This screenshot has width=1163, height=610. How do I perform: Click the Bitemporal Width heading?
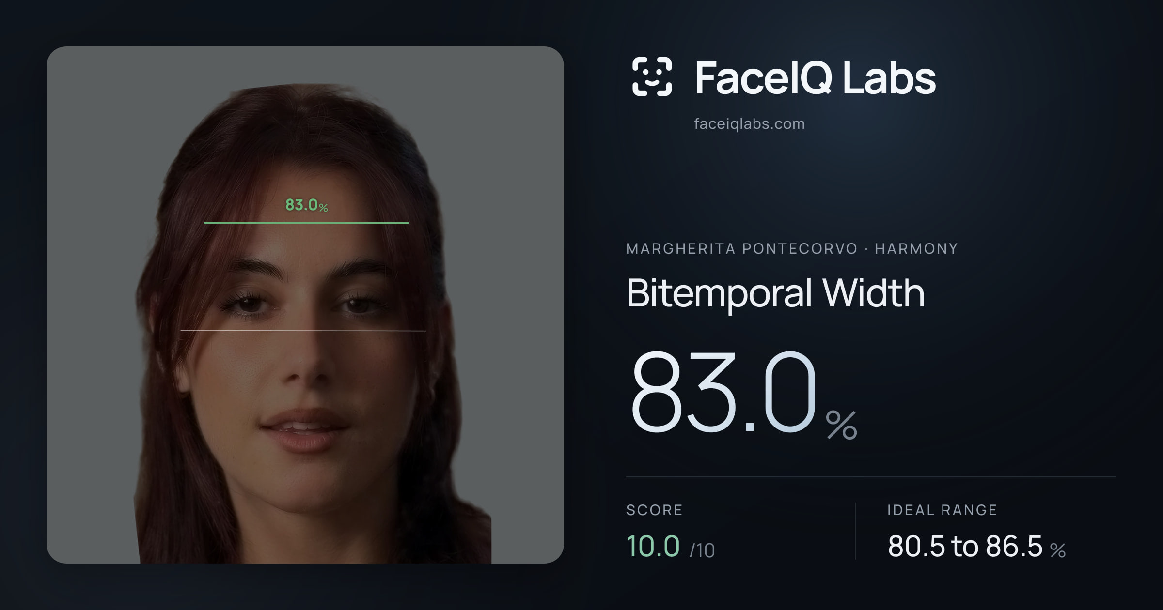(x=776, y=293)
